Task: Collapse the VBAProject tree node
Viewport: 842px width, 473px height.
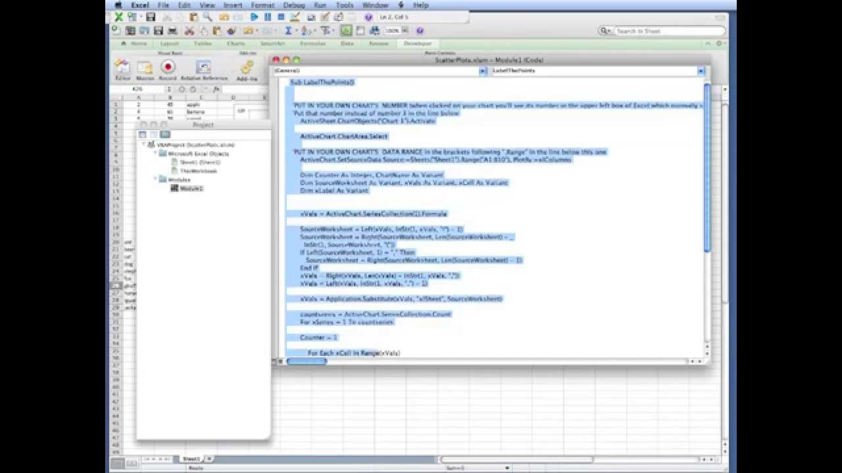Action: [x=143, y=145]
